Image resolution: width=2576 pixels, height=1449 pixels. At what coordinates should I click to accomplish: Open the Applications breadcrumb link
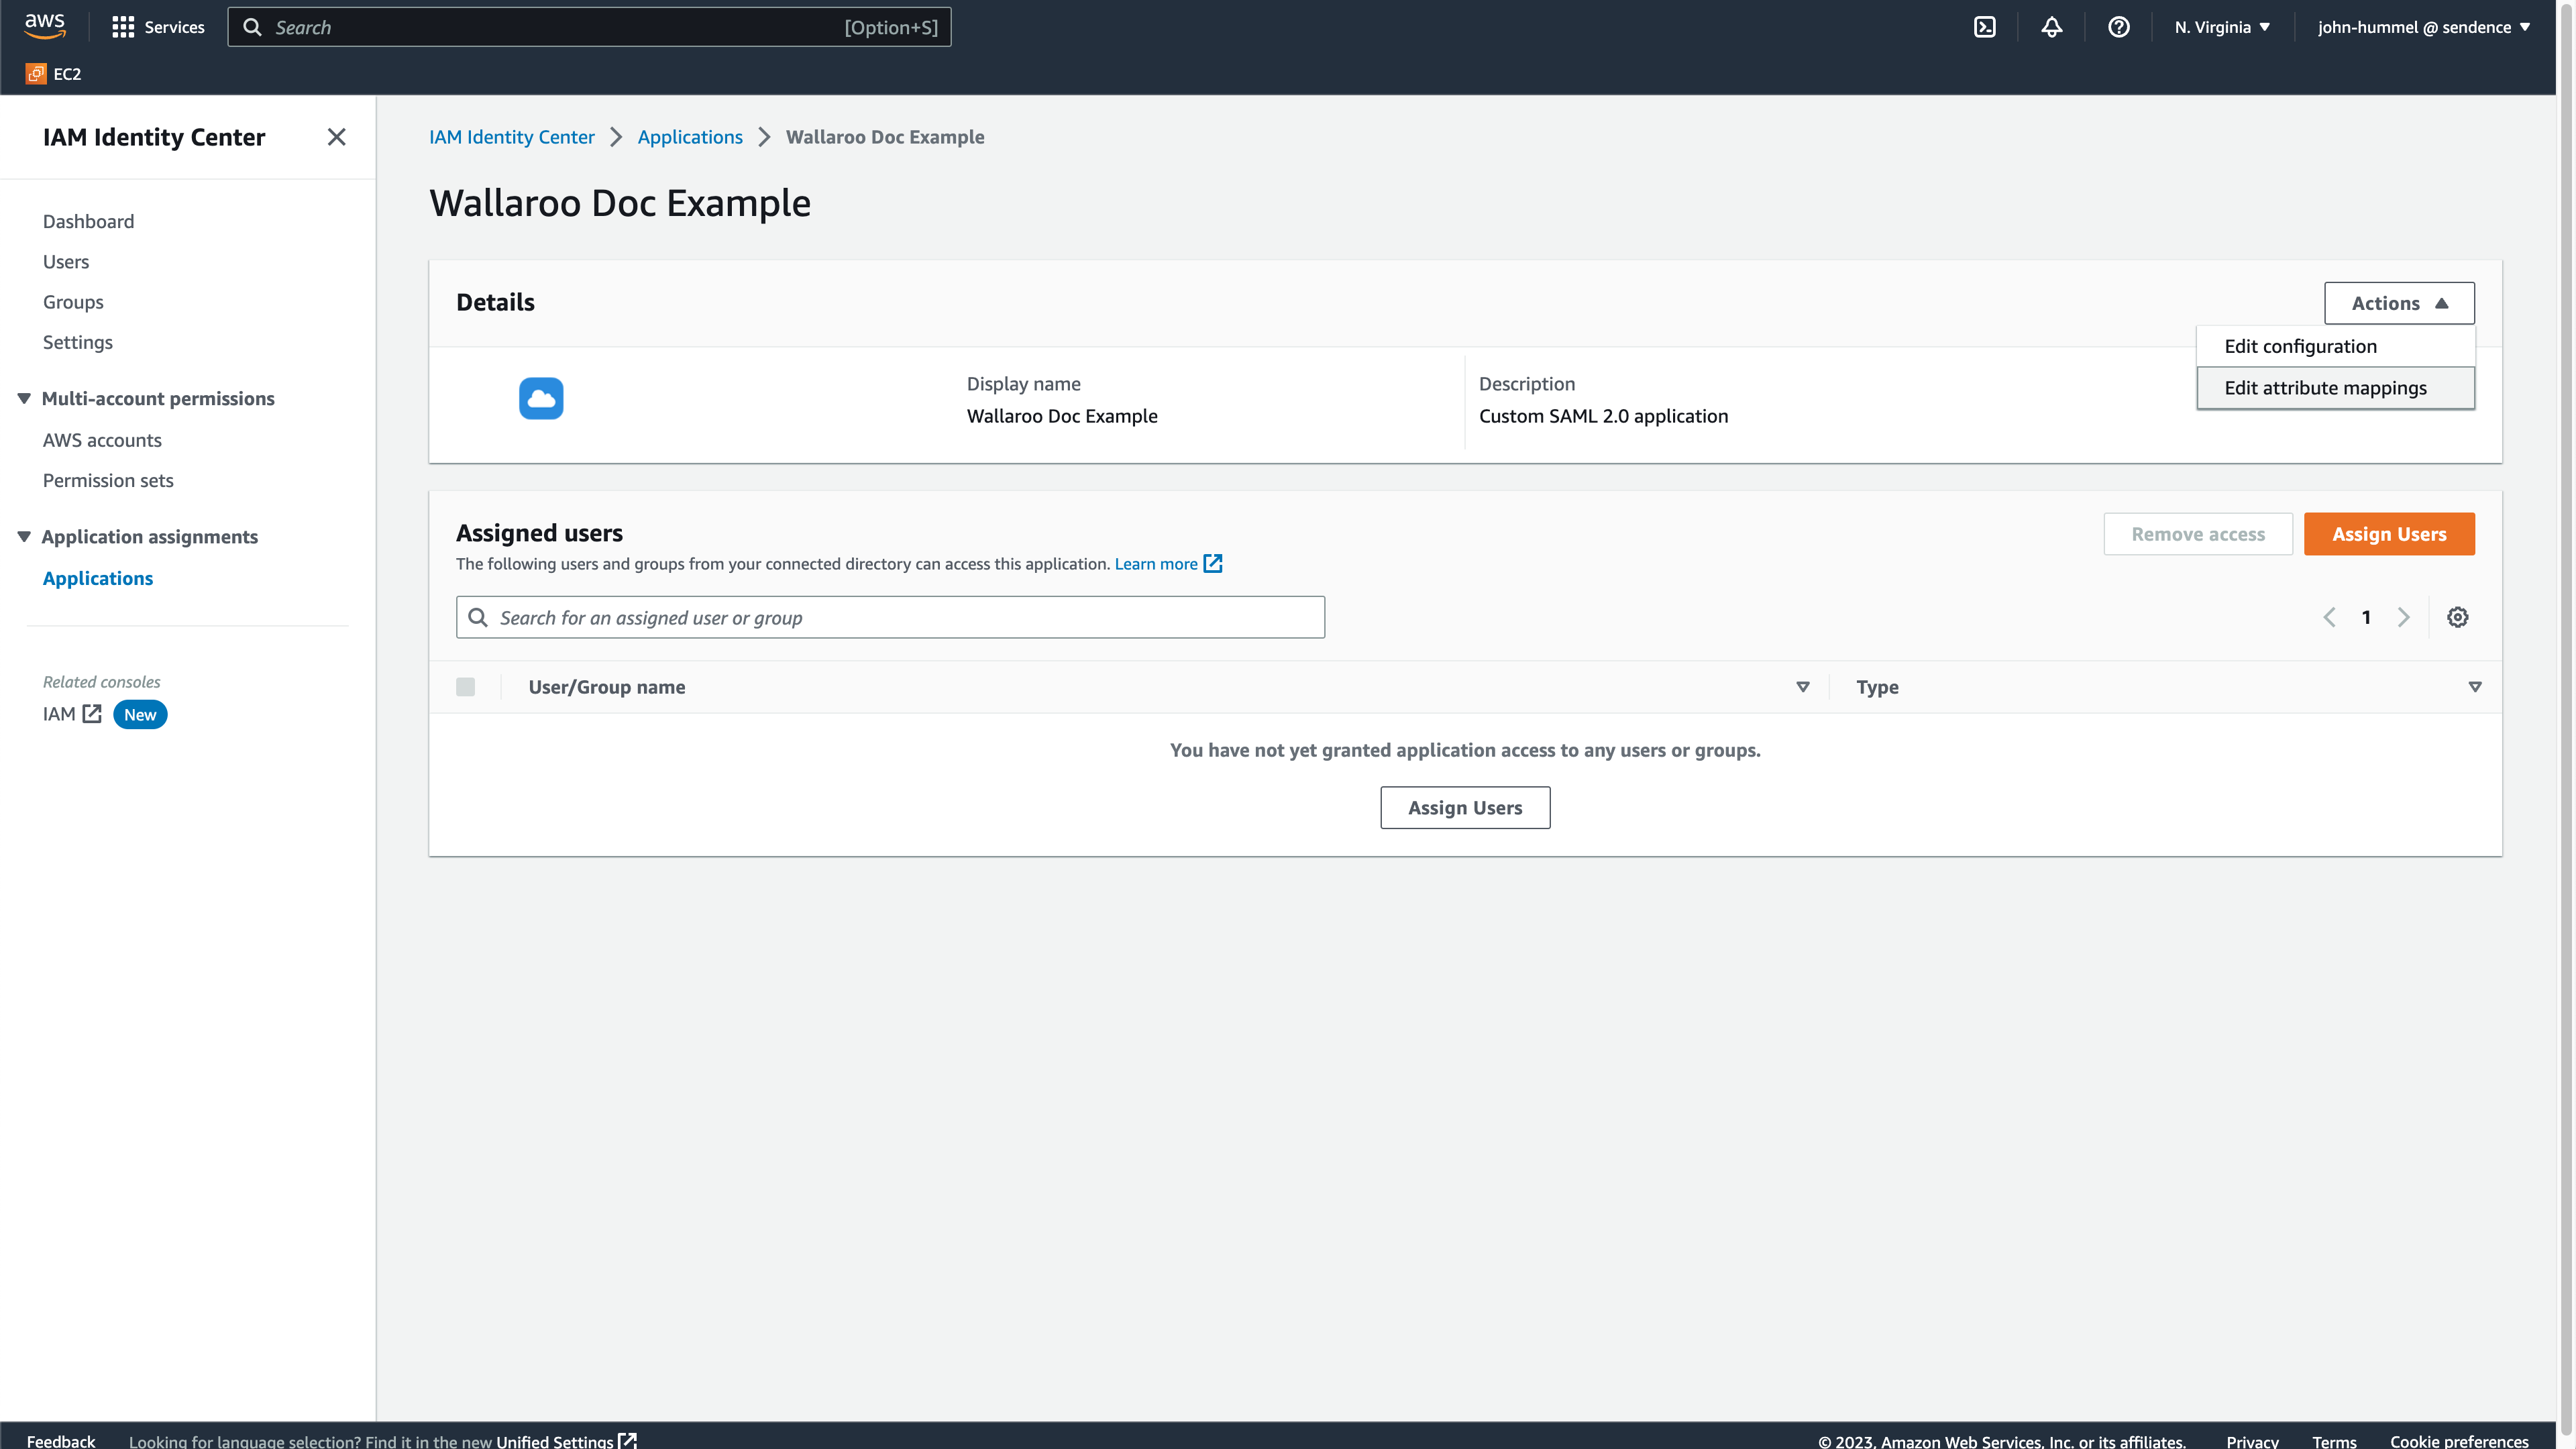[x=689, y=137]
